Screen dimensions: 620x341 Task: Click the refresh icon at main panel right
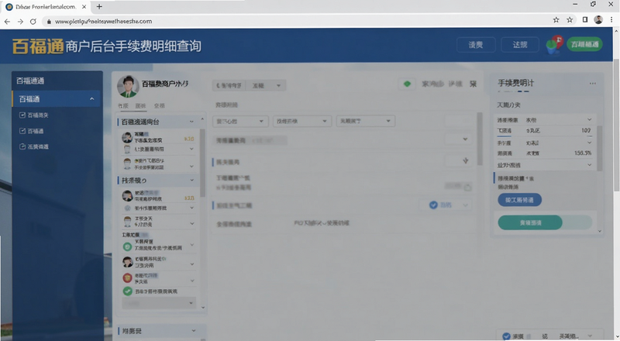(467, 188)
